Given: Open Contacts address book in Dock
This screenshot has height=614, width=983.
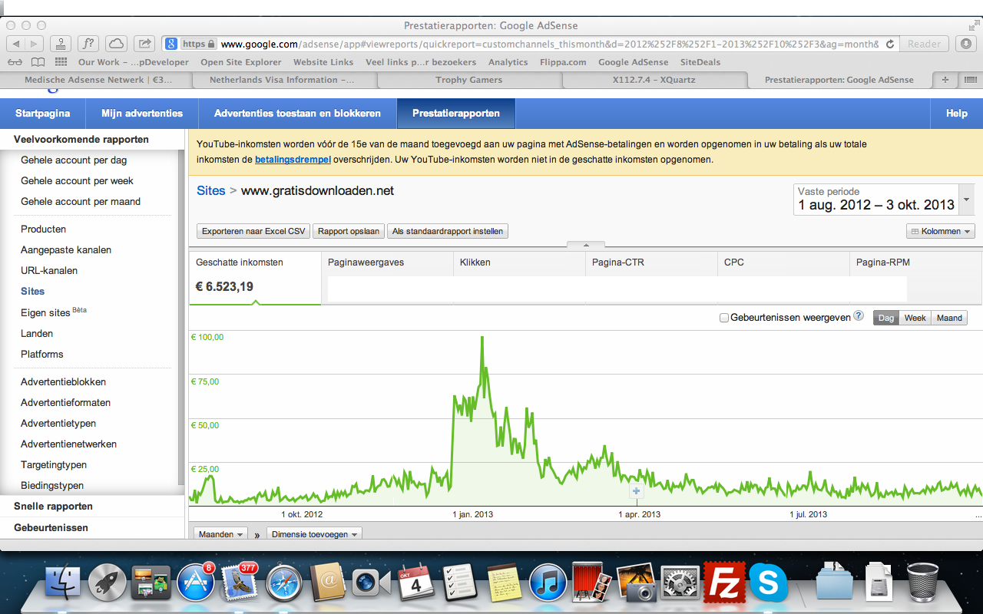Looking at the screenshot, I should [329, 584].
